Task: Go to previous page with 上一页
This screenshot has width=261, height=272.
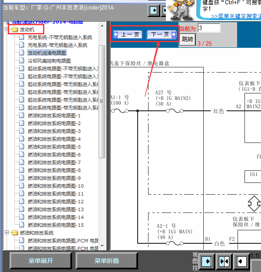Action: [x=128, y=34]
